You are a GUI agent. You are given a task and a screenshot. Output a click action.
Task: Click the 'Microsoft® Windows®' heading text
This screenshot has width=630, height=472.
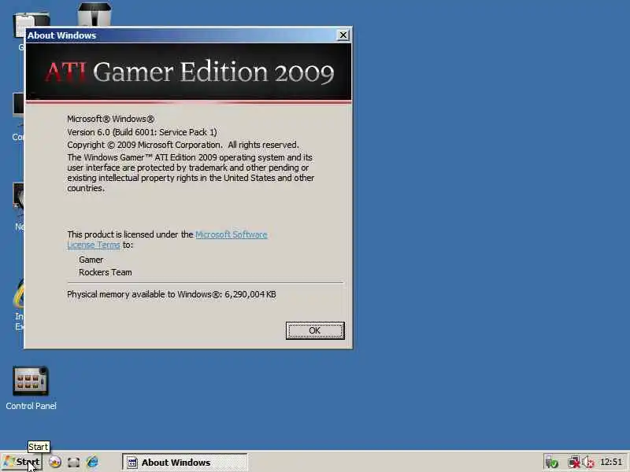110,119
